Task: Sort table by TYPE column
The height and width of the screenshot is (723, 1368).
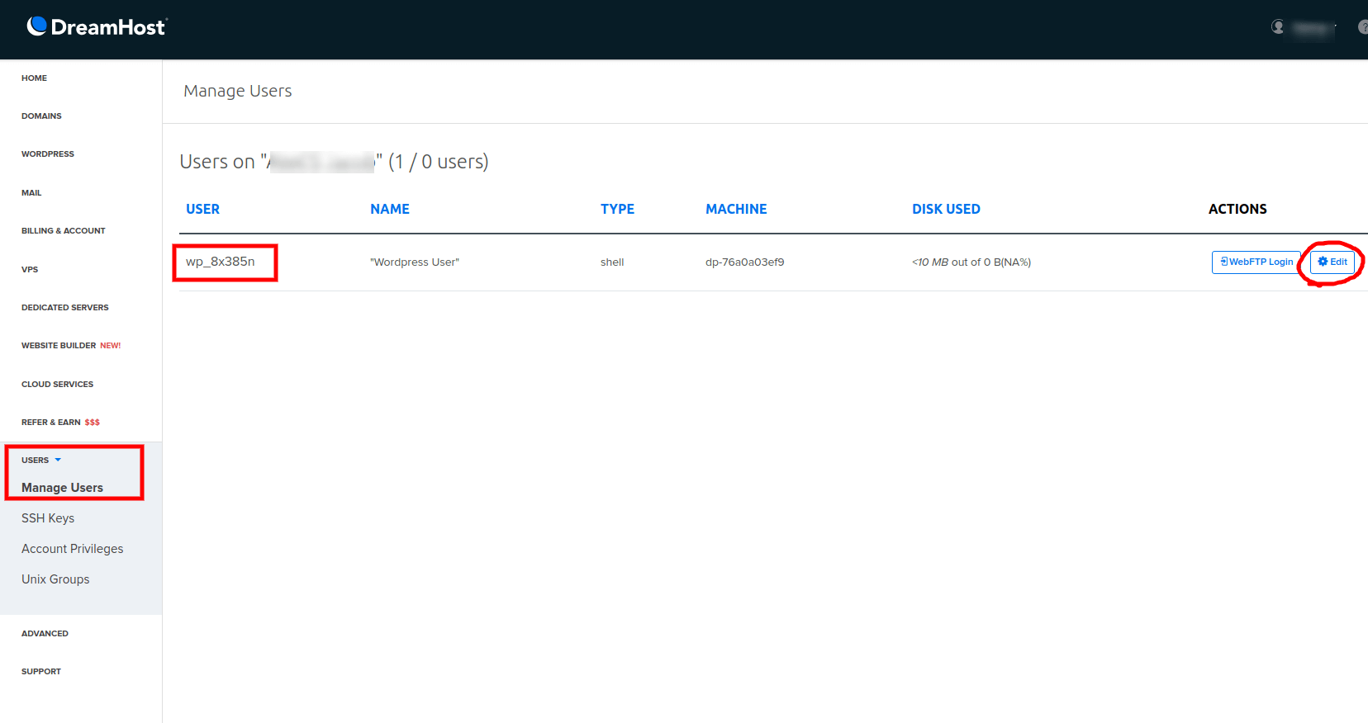Action: pos(617,210)
